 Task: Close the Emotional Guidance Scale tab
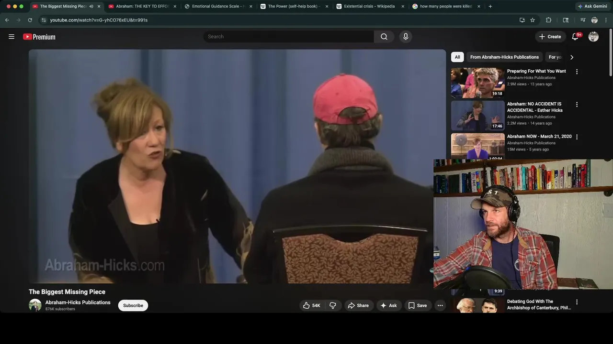pos(250,6)
